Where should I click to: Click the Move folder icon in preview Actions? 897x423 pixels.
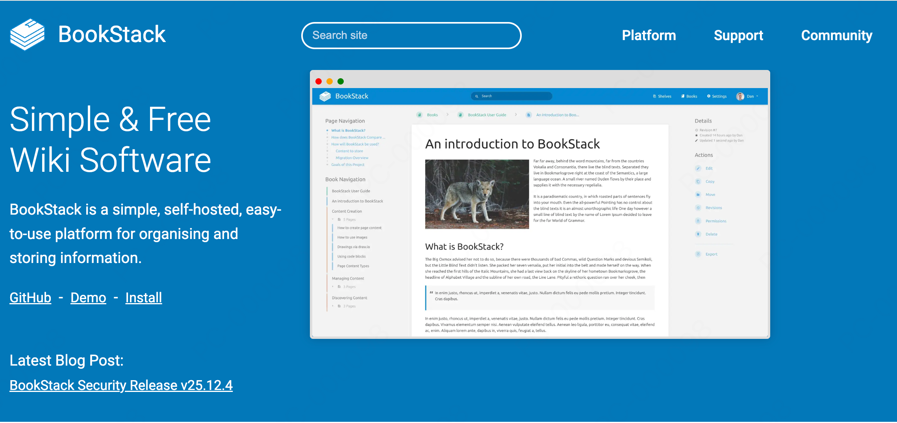698,195
